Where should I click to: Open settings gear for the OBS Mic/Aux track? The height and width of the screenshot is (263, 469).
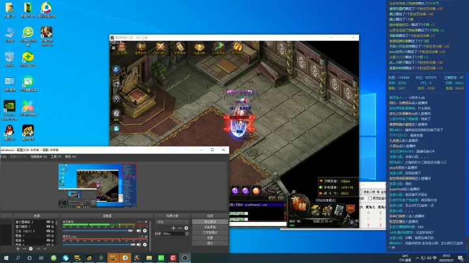(x=145, y=245)
